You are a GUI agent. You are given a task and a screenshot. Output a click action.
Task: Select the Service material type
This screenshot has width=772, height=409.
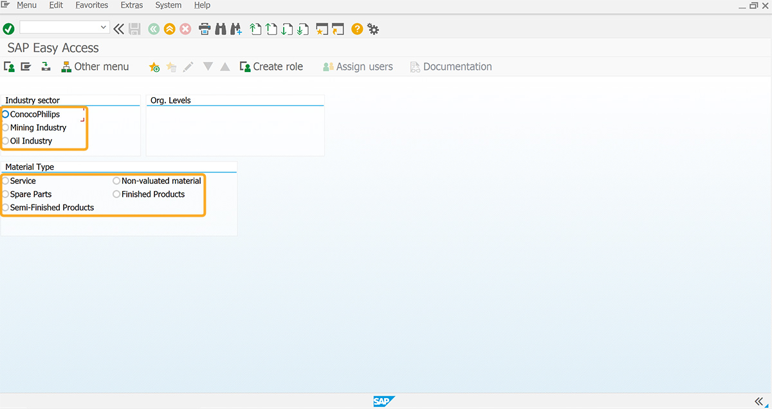pos(6,181)
